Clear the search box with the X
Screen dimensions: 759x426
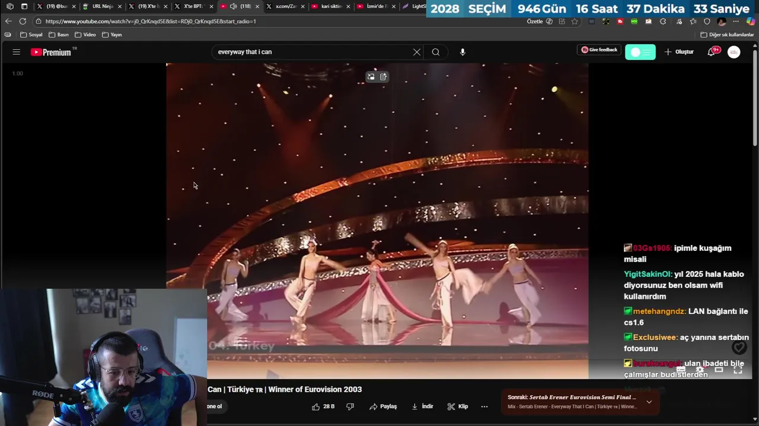point(417,52)
